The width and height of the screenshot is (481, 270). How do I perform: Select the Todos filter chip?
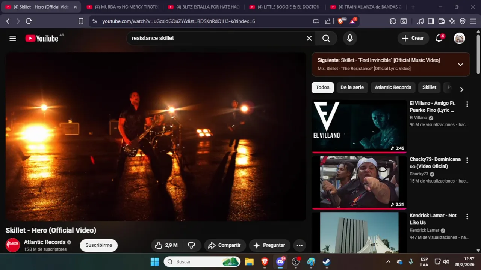pyautogui.click(x=322, y=87)
